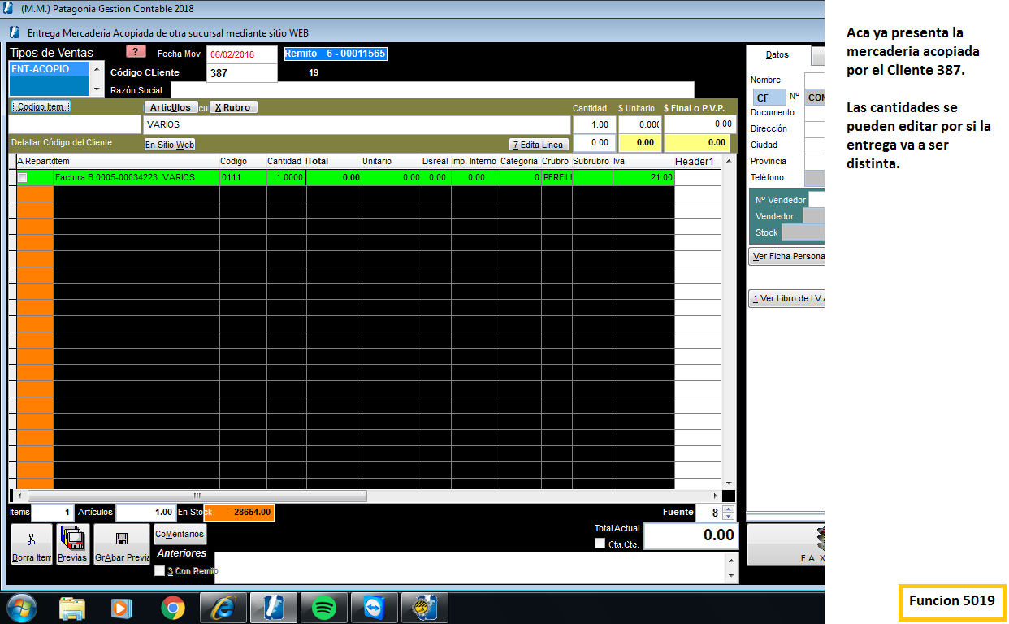Screen dimensions: 1009x624
Task: Decrease the Fuente value with down spinner
Action: click(728, 517)
